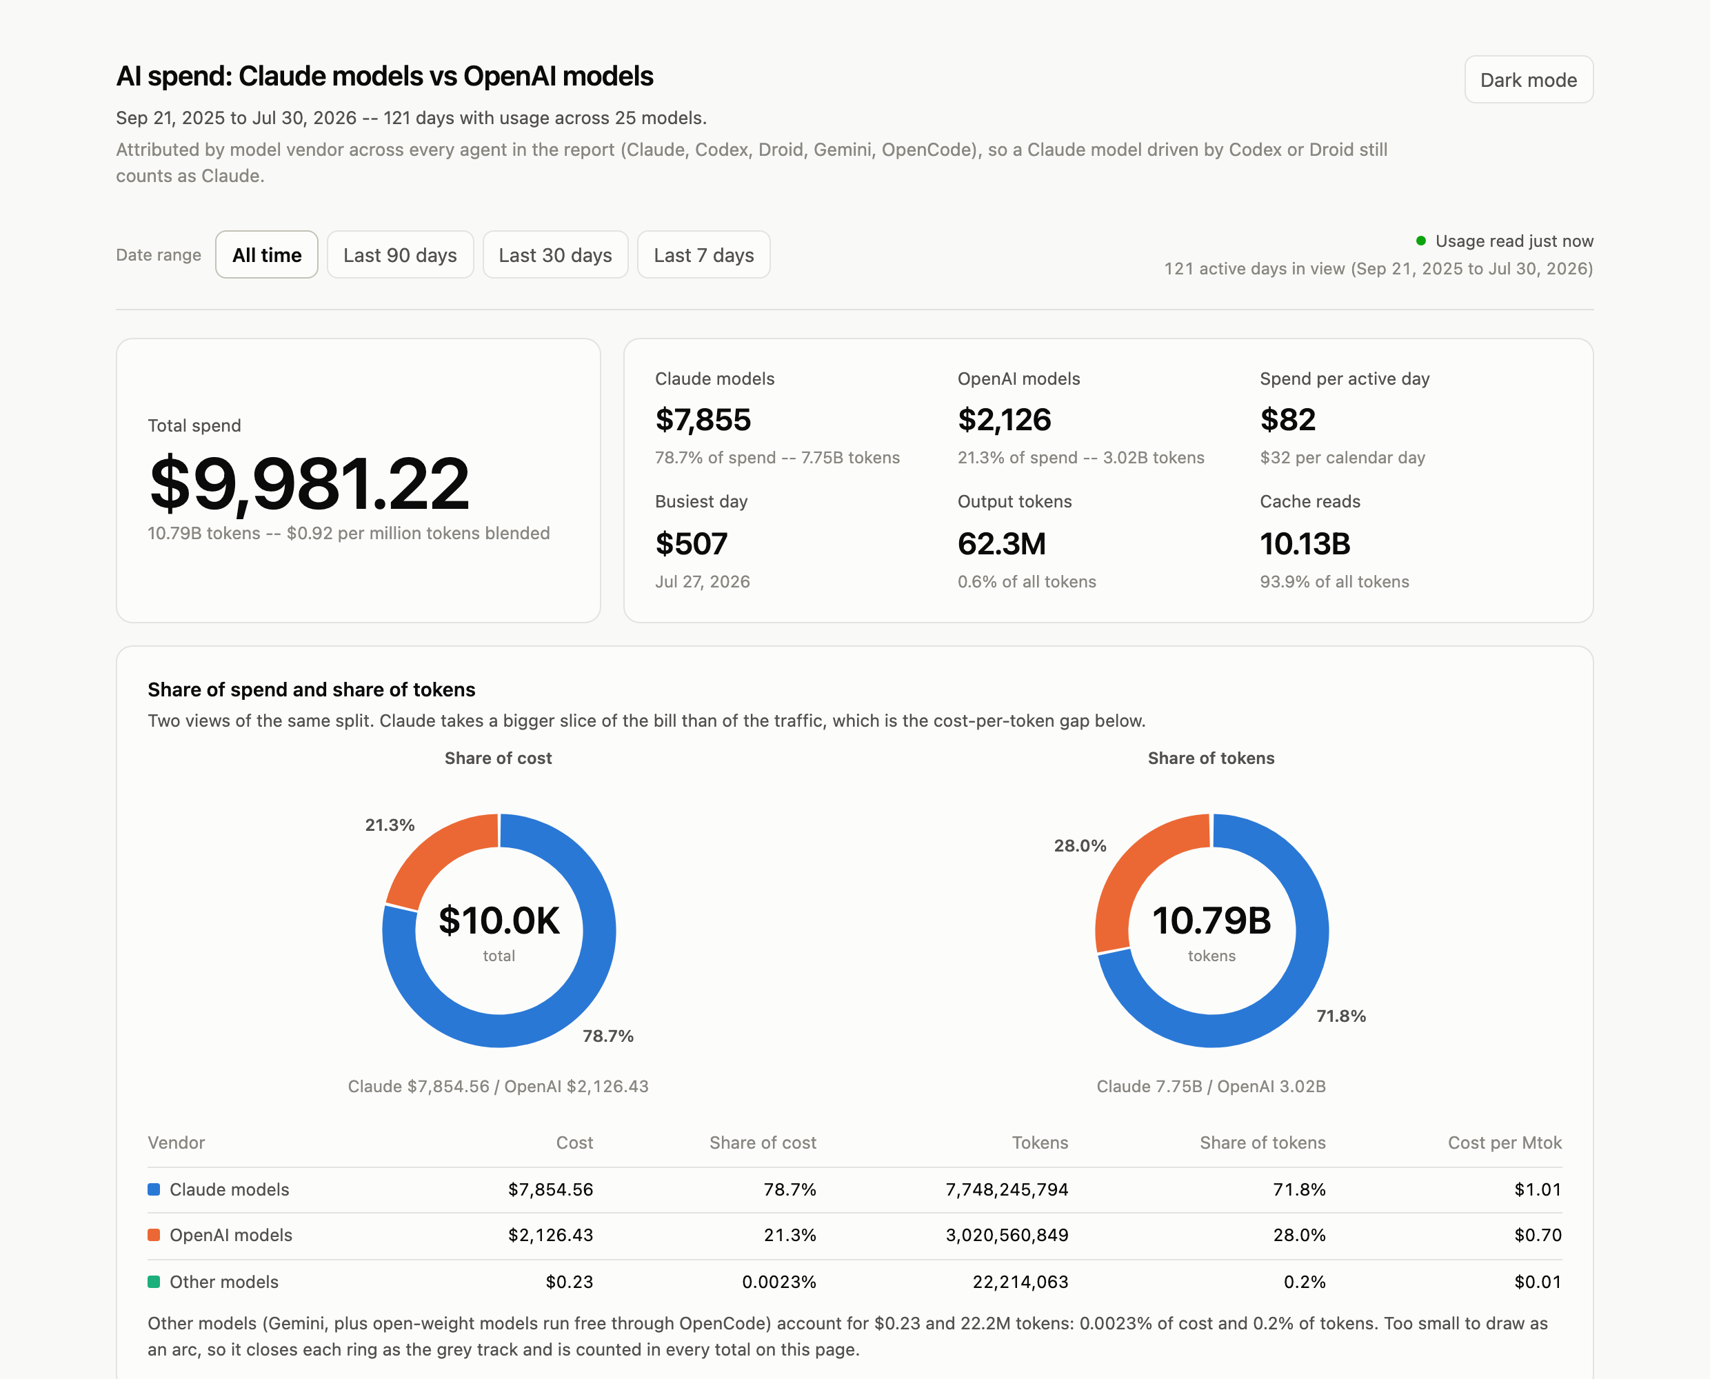
Task: Click the Share of tokens column header
Action: tap(1262, 1143)
